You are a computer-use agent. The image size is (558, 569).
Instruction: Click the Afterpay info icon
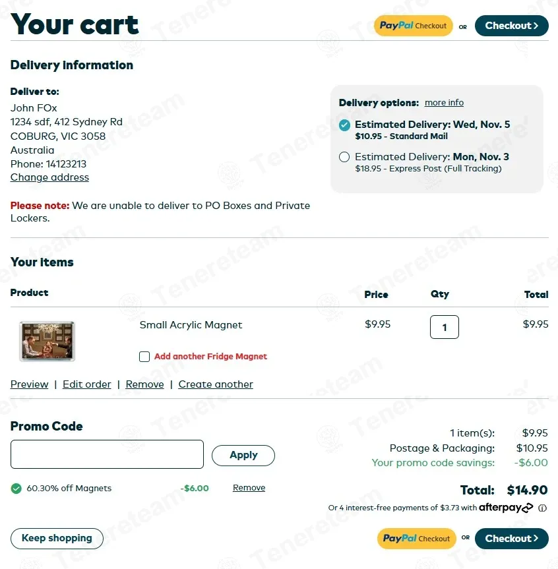coord(543,508)
